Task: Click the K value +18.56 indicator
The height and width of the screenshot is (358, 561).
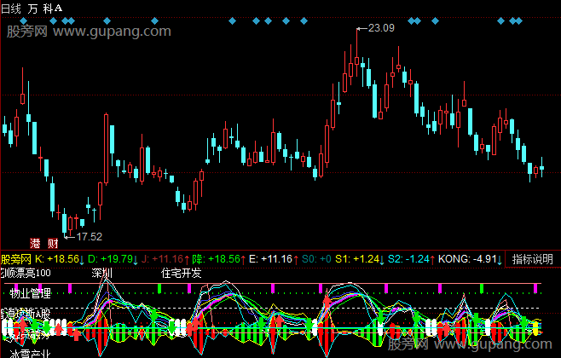Action: [61, 258]
